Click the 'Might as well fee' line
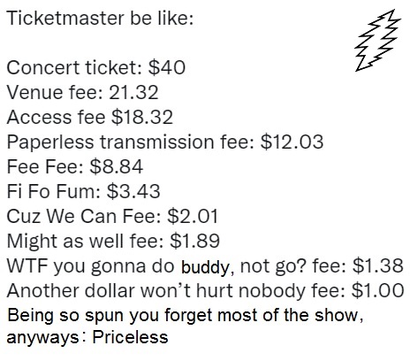The height and width of the screenshot is (361, 410). click(113, 241)
